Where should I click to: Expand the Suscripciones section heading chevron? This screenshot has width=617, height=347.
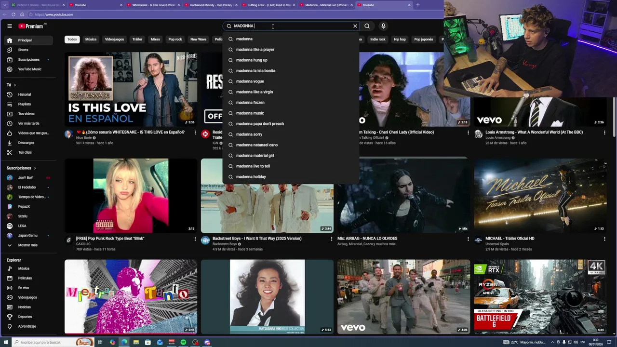(35, 168)
